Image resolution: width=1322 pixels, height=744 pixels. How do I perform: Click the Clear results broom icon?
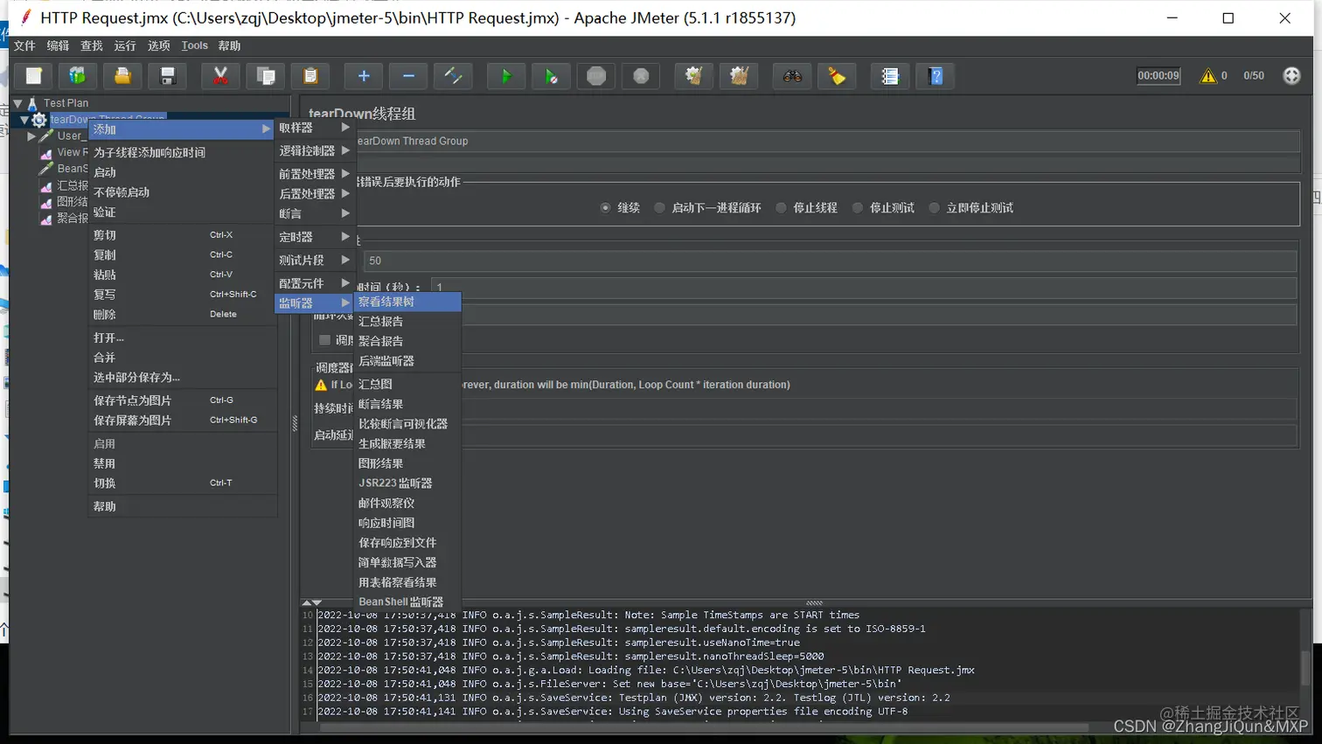click(x=694, y=76)
